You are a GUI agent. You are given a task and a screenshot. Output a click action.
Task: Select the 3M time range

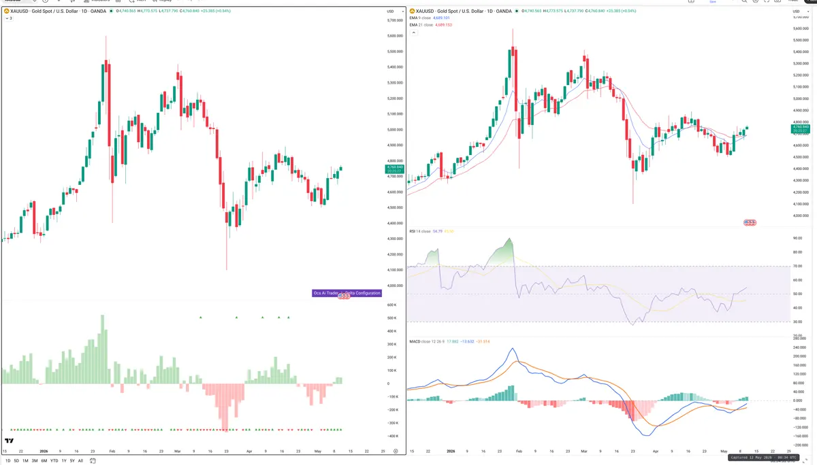[x=34, y=460]
